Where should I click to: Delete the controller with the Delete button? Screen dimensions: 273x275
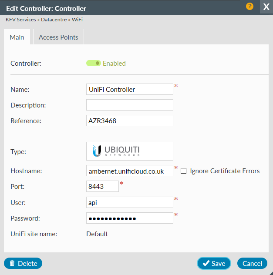23,263
